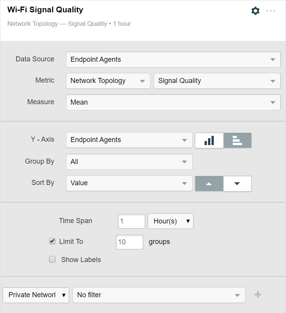
Task: Change the Hour(s) time unit selector
Action: click(171, 221)
